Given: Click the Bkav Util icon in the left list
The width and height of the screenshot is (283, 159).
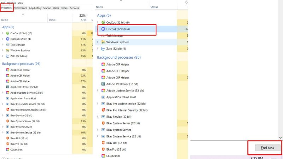Looking at the screenshot, I should (7, 138).
